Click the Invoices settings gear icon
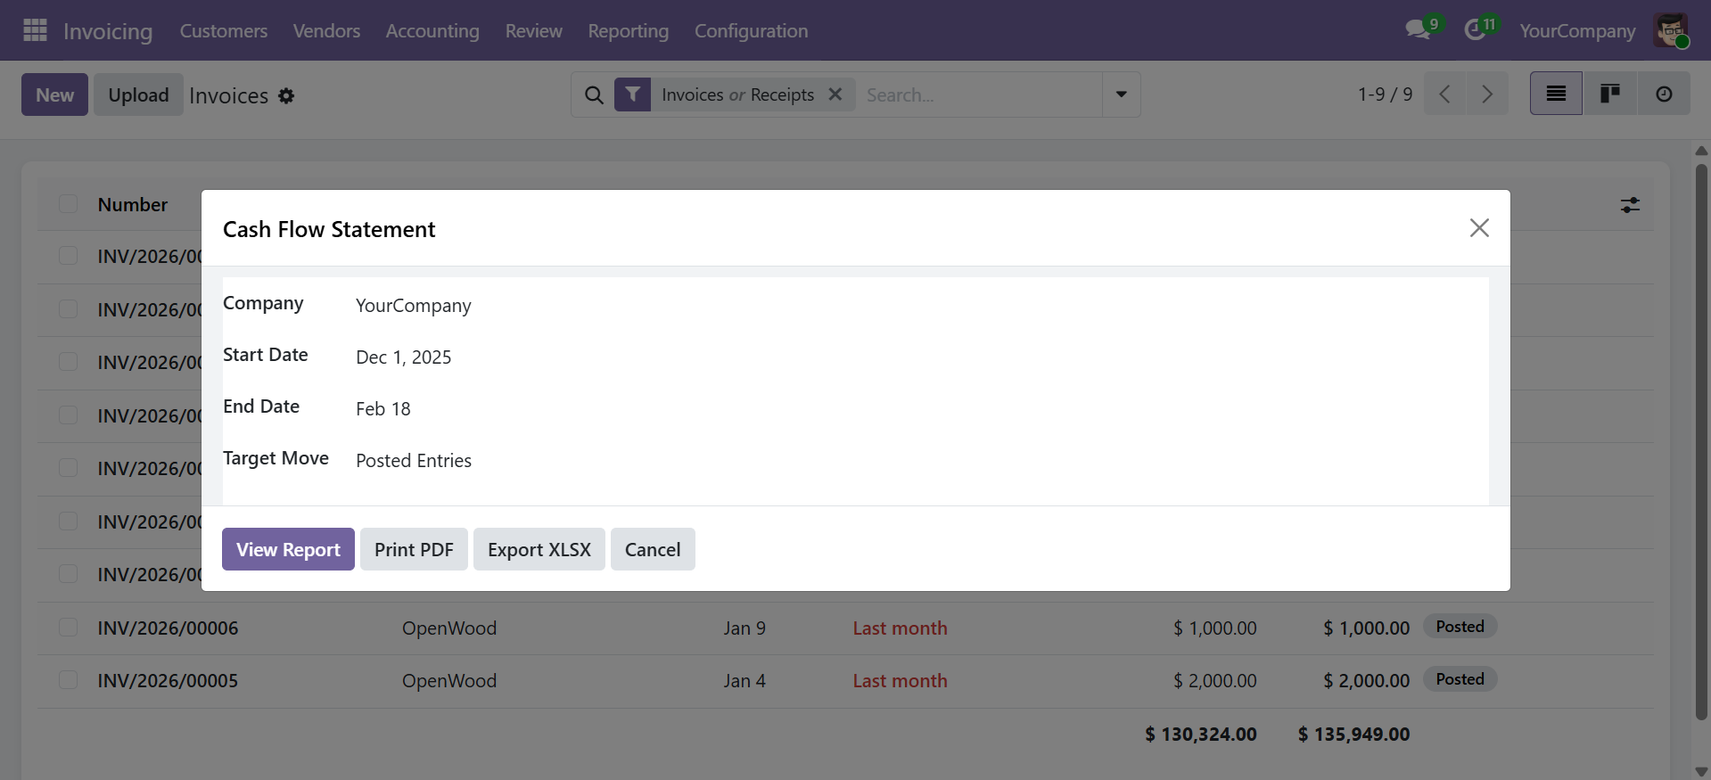Viewport: 1711px width, 780px height. coord(286,95)
